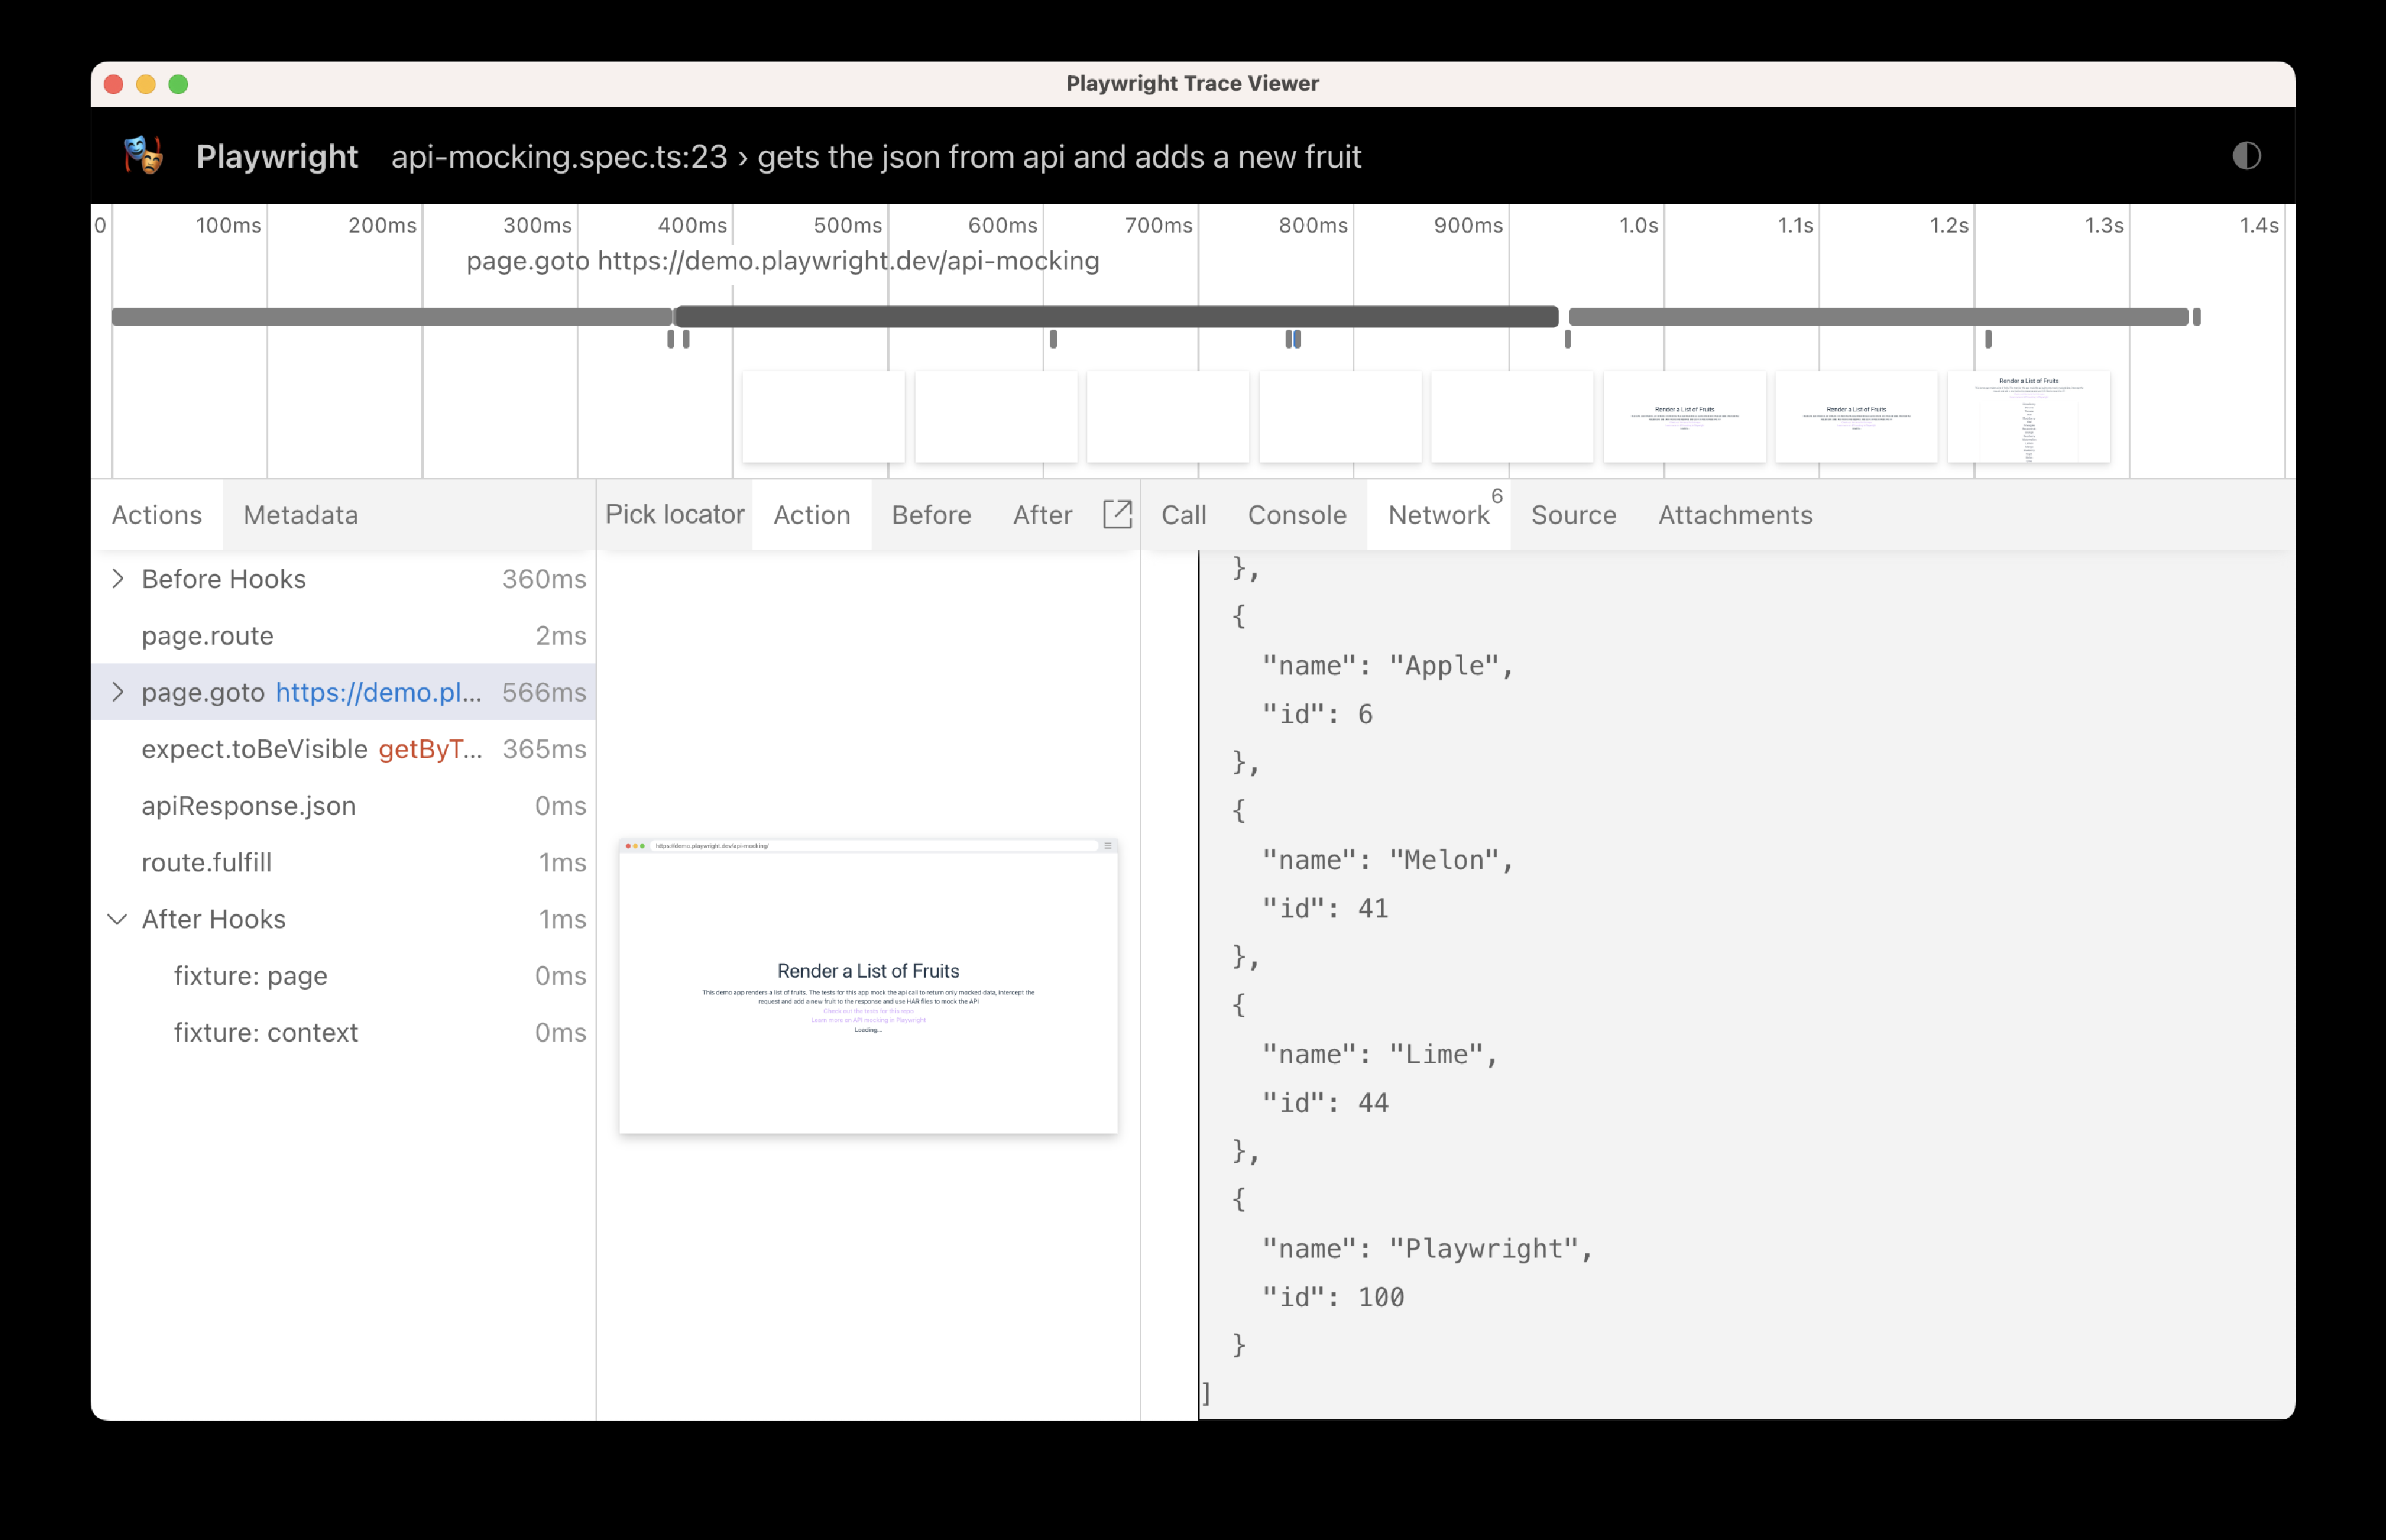The height and width of the screenshot is (1540, 2386).
Task: Open snapshot in new window icon
Action: [1117, 514]
